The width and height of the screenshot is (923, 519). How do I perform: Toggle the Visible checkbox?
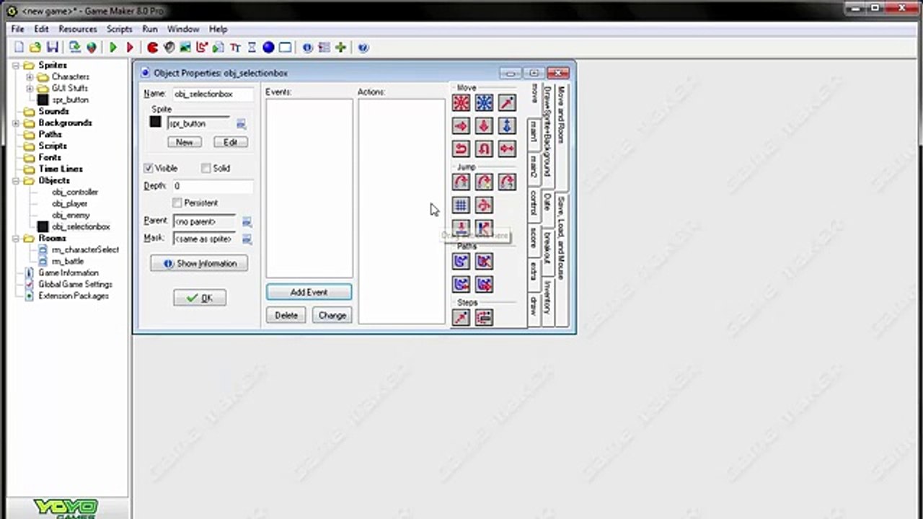(x=149, y=168)
